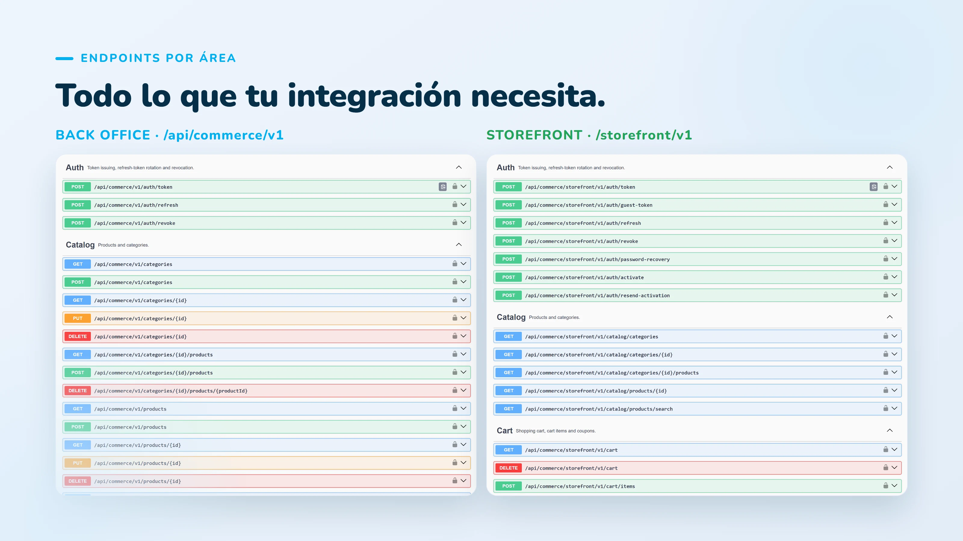Click storefront Auth description 'Token issuing' text
The image size is (963, 541).
tap(571, 168)
